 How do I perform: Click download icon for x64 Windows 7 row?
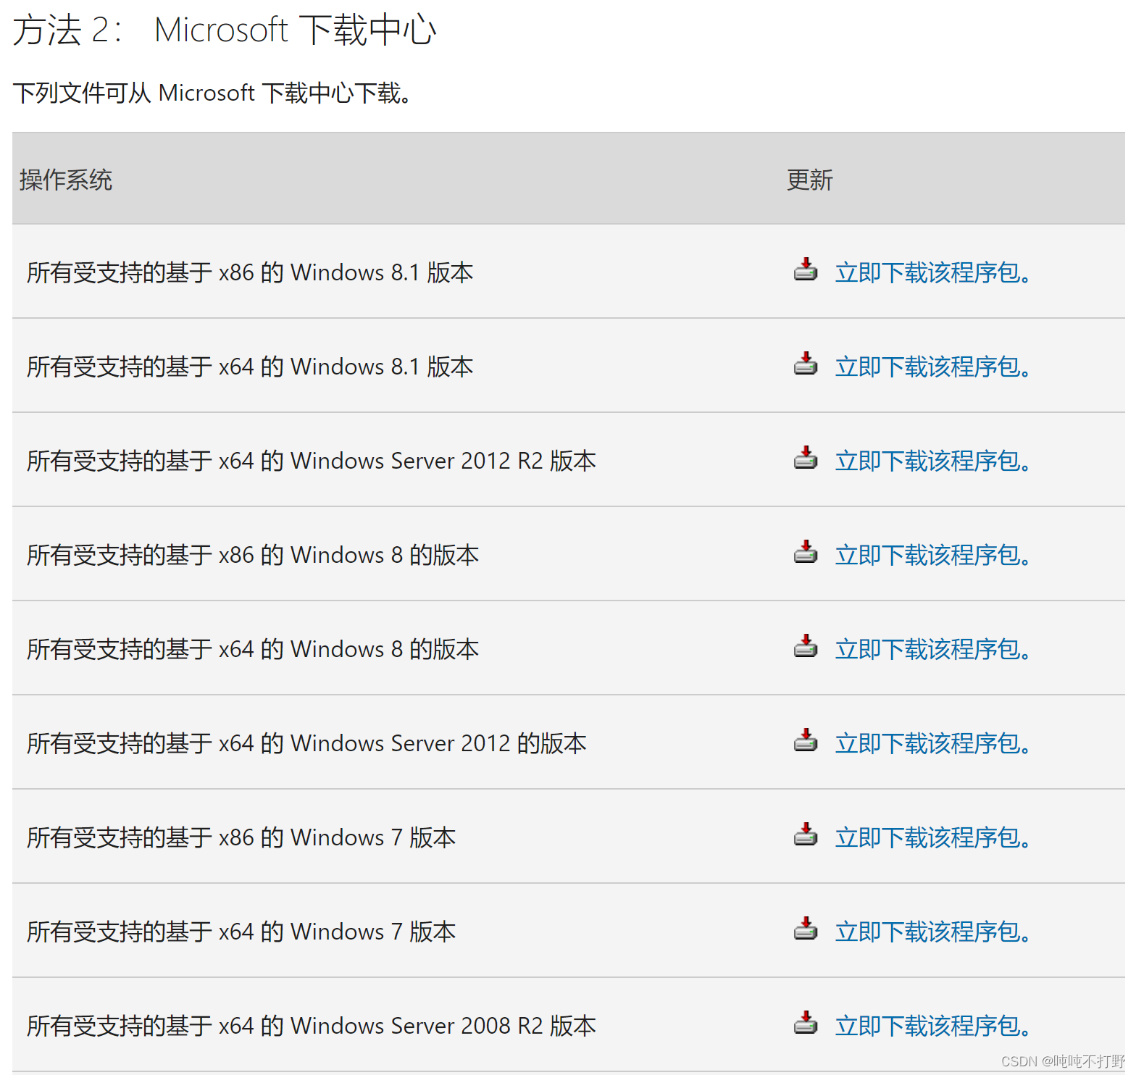coord(805,929)
